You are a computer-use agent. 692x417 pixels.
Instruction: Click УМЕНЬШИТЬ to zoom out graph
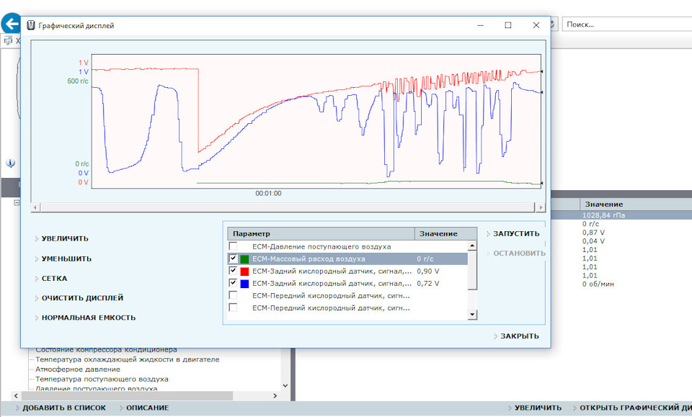66,259
